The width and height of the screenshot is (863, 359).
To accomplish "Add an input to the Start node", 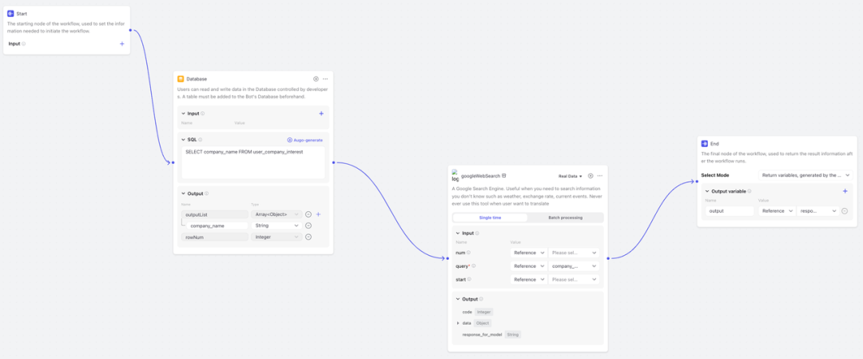I will (122, 43).
